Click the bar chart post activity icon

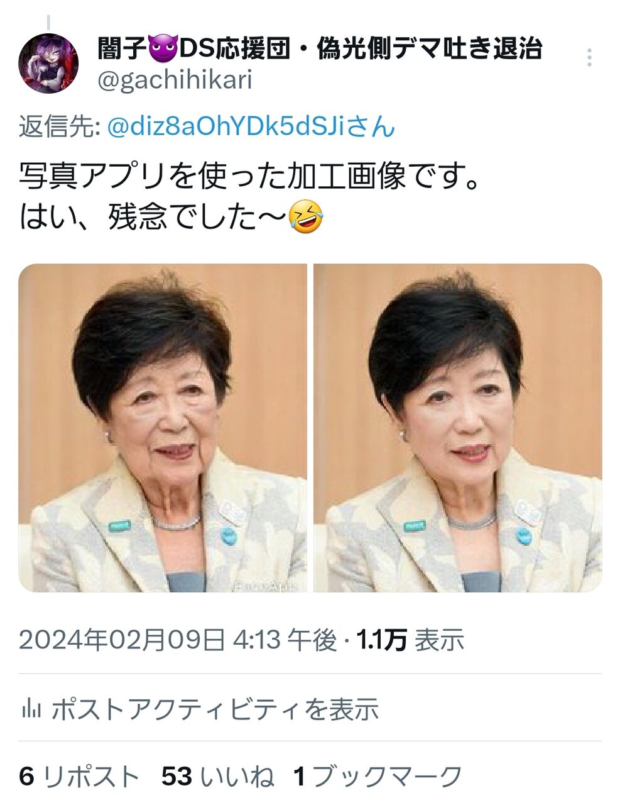pyautogui.click(x=31, y=709)
